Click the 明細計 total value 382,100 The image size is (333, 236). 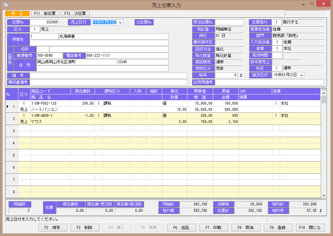(x=194, y=204)
